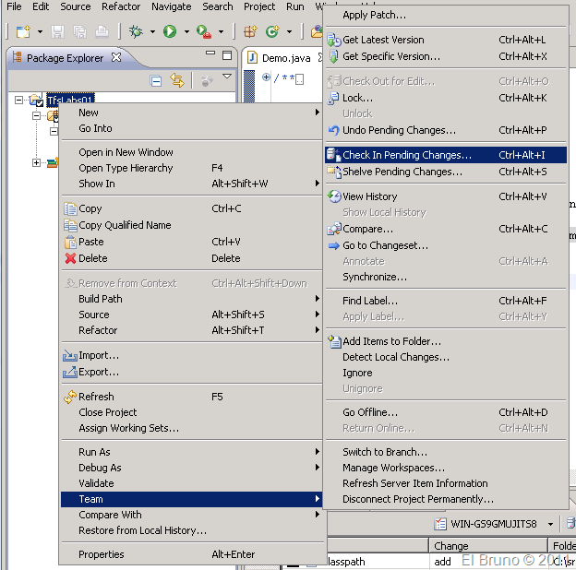The image size is (576, 570).
Task: Select View History in the Team submenu
Action: coord(369,196)
